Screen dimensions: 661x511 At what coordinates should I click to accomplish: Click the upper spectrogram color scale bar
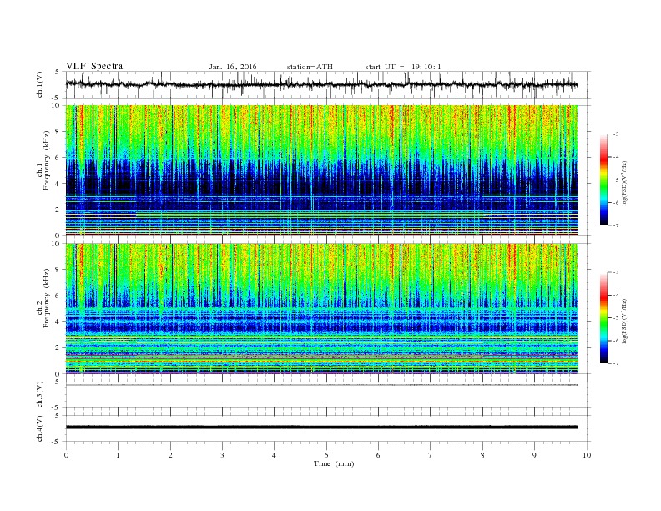604,180
